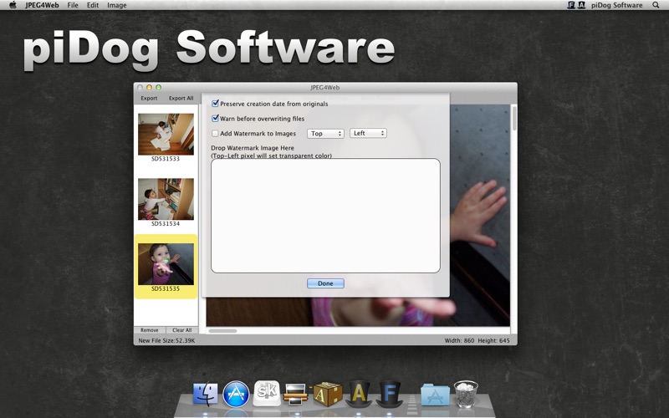This screenshot has height=418, width=669.
Task: Enable Add Watermark to Images
Action: pyautogui.click(x=216, y=133)
